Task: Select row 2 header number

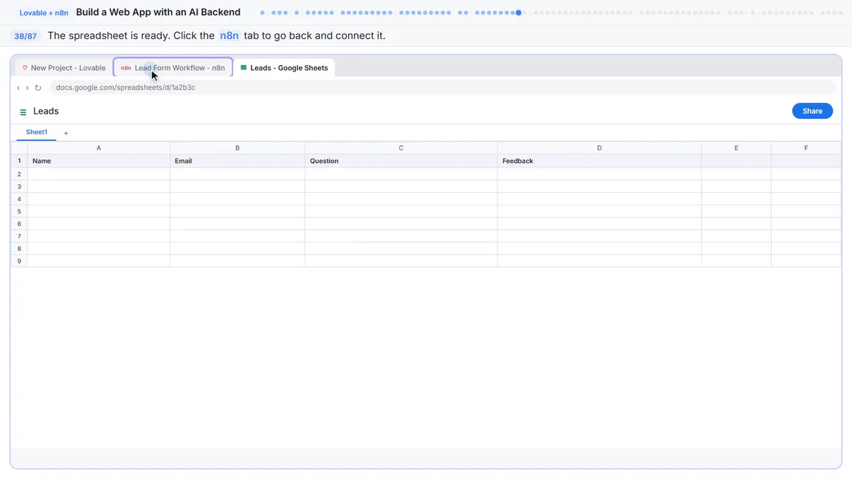Action: coord(19,174)
